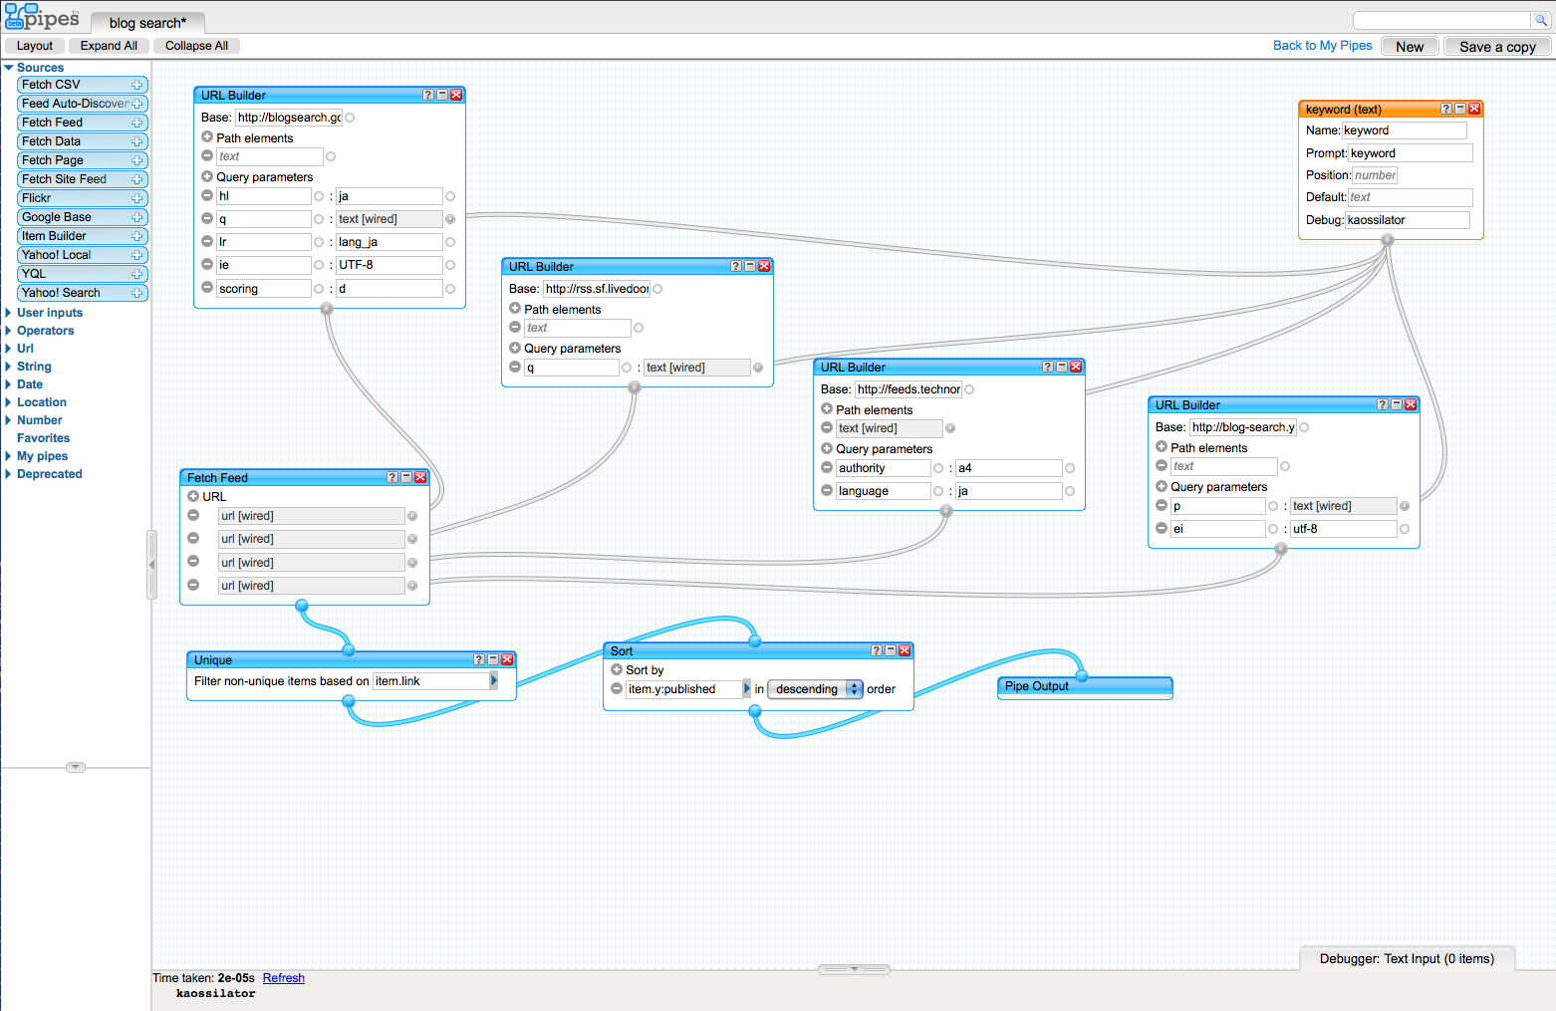Screen dimensions: 1556x1011
Task: Remove the 'ei' parameter in blog-search.y URL Builder
Action: tap(1162, 528)
